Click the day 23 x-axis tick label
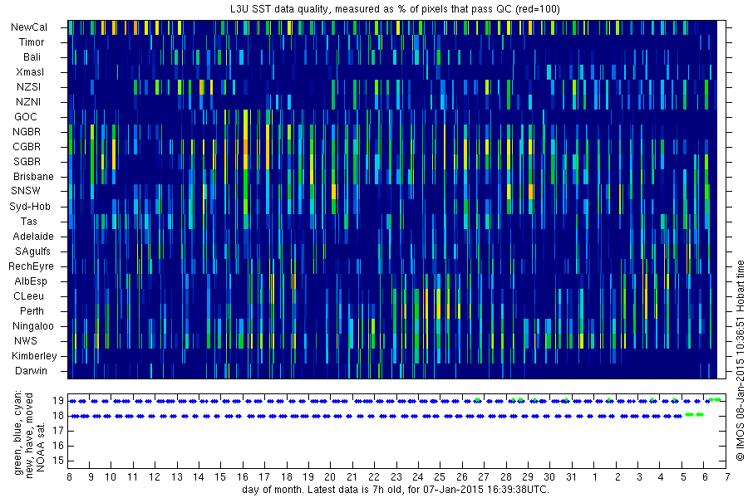 [396, 477]
